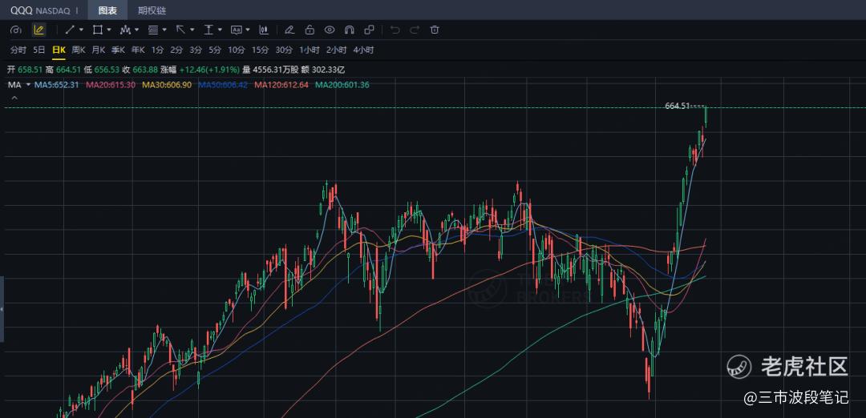Expand the wave pattern dropdown arrow

(x=136, y=30)
